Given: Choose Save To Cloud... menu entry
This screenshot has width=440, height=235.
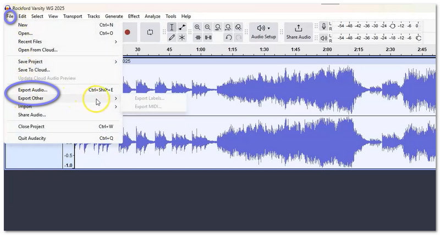Looking at the screenshot, I should click(x=64, y=70).
